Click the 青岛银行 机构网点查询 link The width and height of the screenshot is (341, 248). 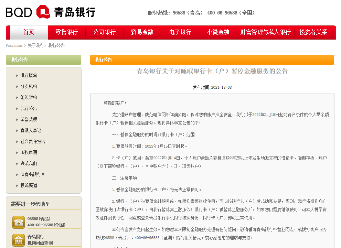40,240
